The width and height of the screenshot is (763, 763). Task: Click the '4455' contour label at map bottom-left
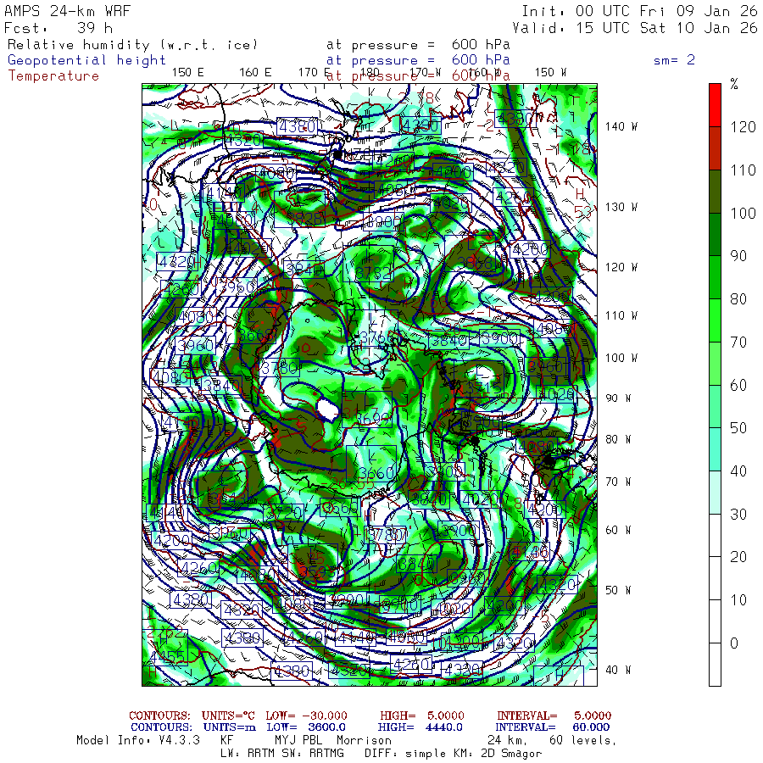168,657
